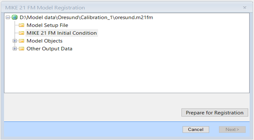
Task: Select the Model Setup File item
Action: coord(47,25)
